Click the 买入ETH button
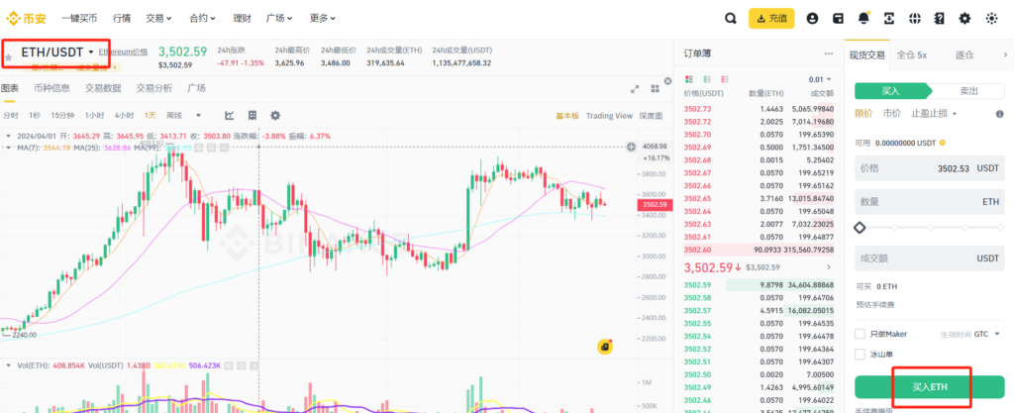This screenshot has height=413, width=1014. (931, 386)
